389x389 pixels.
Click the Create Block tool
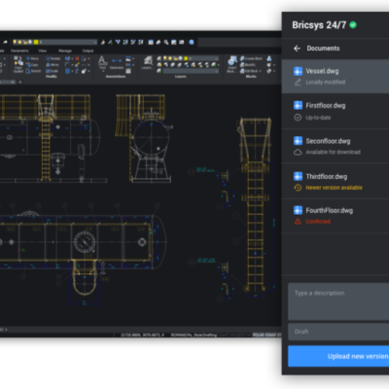[x=251, y=58]
